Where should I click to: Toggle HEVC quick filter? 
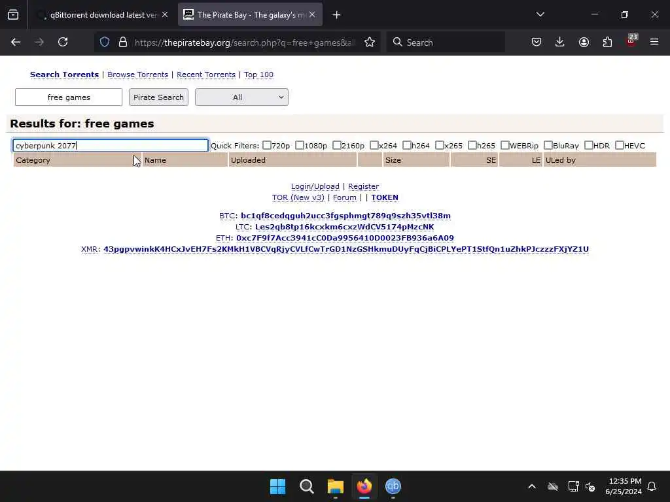pyautogui.click(x=619, y=145)
